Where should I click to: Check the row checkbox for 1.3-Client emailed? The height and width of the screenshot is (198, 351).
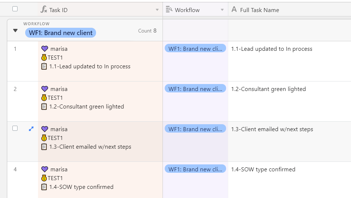(15, 128)
